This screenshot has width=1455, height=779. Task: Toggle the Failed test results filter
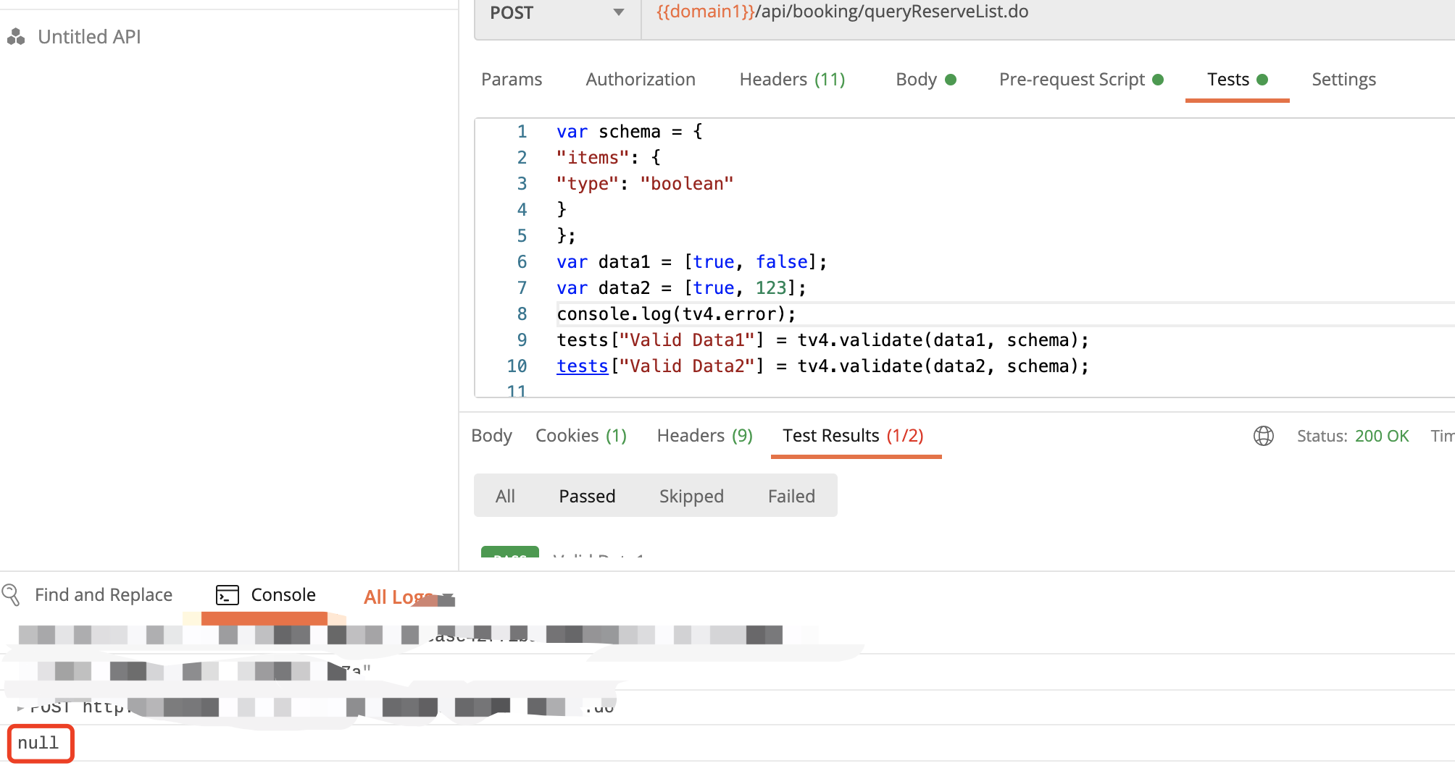(791, 496)
